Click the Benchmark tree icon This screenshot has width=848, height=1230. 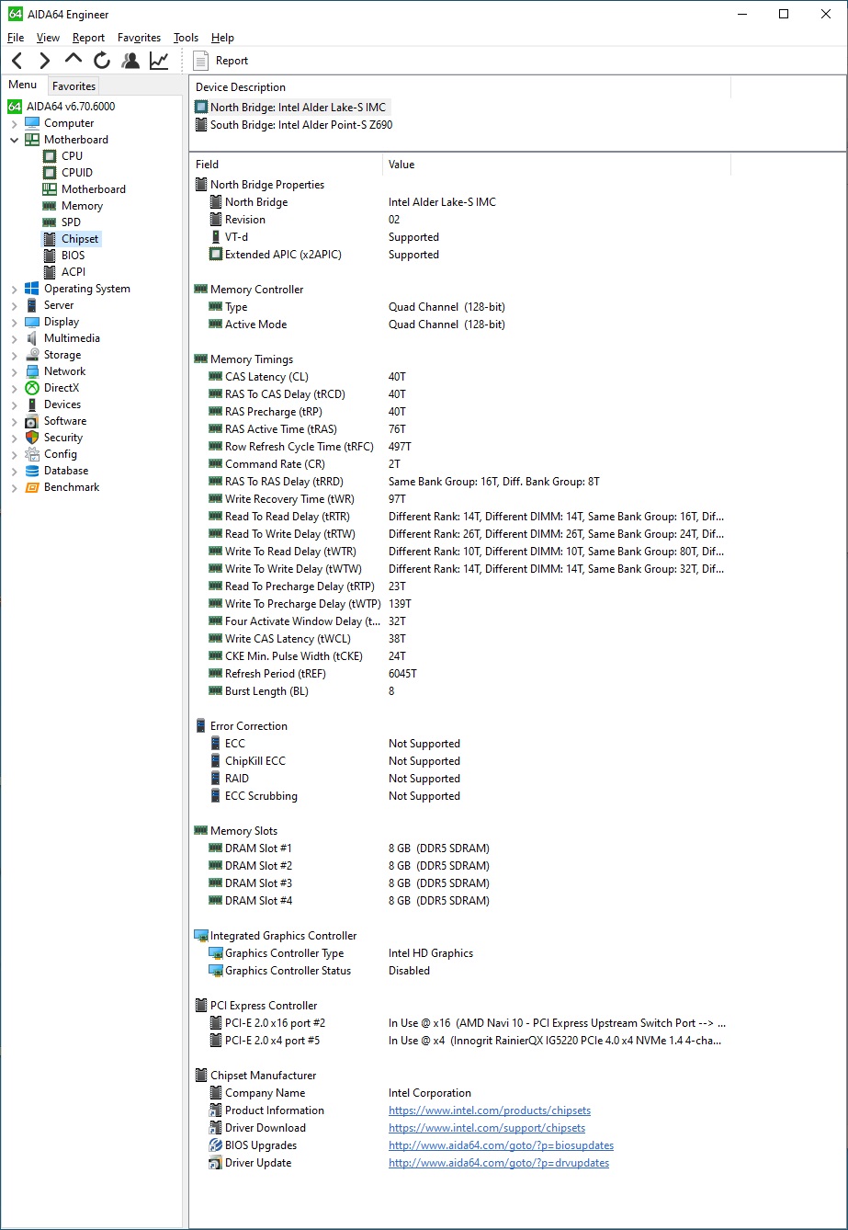[x=32, y=487]
